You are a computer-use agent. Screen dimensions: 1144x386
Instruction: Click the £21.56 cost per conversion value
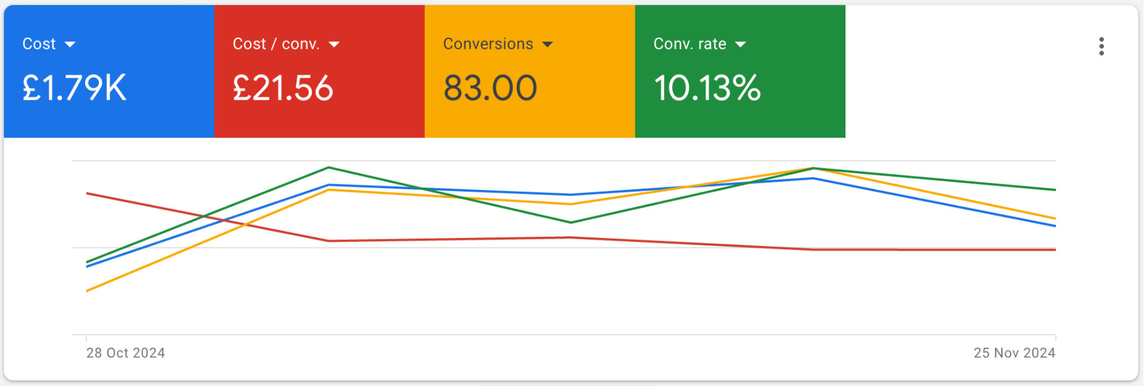(283, 88)
